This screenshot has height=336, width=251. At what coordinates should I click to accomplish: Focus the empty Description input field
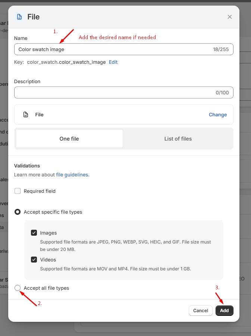(x=112, y=92)
